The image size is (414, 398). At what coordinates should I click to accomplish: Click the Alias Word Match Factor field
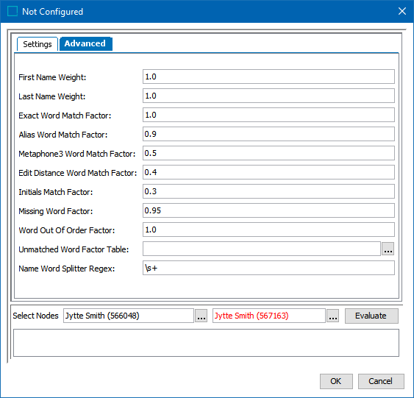268,134
